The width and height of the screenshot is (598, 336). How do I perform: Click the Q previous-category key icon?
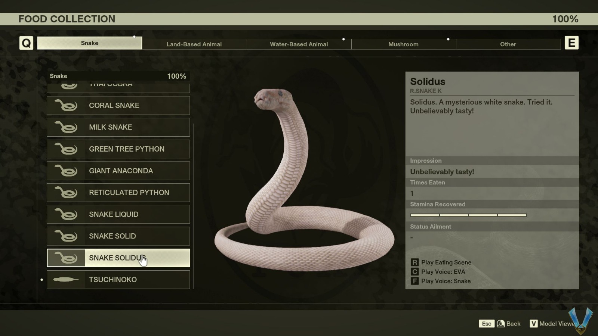pos(26,43)
